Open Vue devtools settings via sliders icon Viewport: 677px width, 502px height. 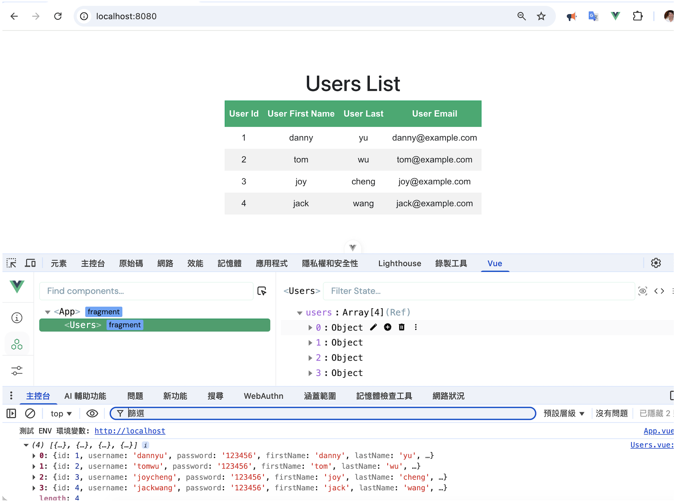[x=17, y=370]
